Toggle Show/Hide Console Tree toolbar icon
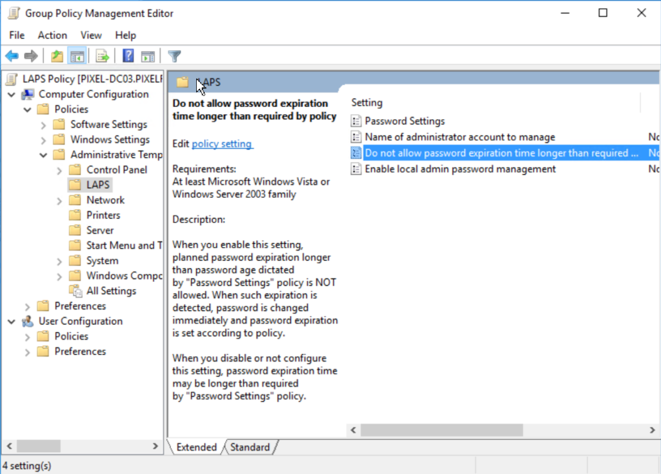 pyautogui.click(x=77, y=56)
